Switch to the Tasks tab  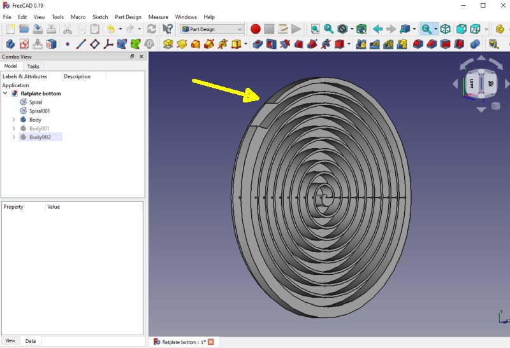coord(33,66)
